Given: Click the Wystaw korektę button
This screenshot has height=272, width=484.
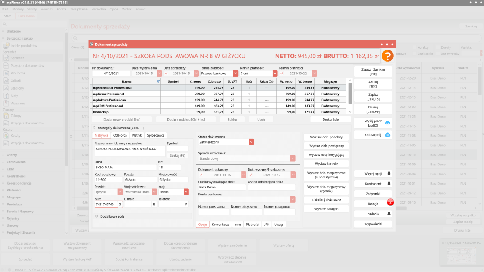Looking at the screenshot, I should [x=326, y=164].
